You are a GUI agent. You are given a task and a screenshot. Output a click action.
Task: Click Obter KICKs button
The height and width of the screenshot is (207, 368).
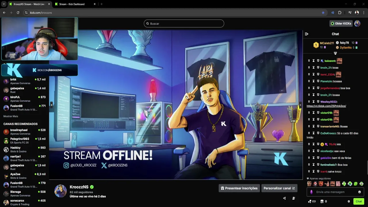pyautogui.click(x=341, y=24)
